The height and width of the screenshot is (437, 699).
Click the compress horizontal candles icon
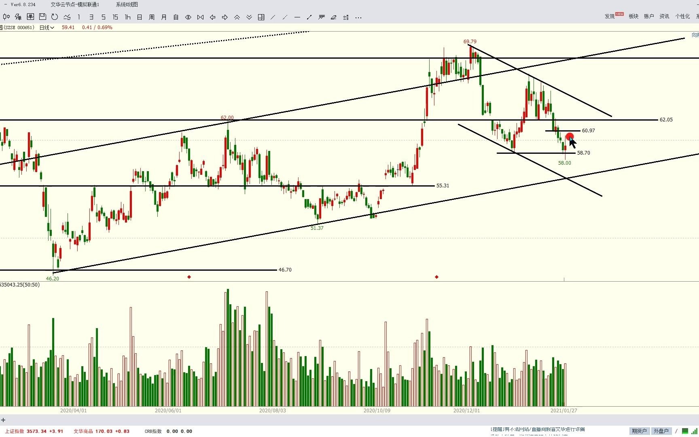[x=200, y=17]
